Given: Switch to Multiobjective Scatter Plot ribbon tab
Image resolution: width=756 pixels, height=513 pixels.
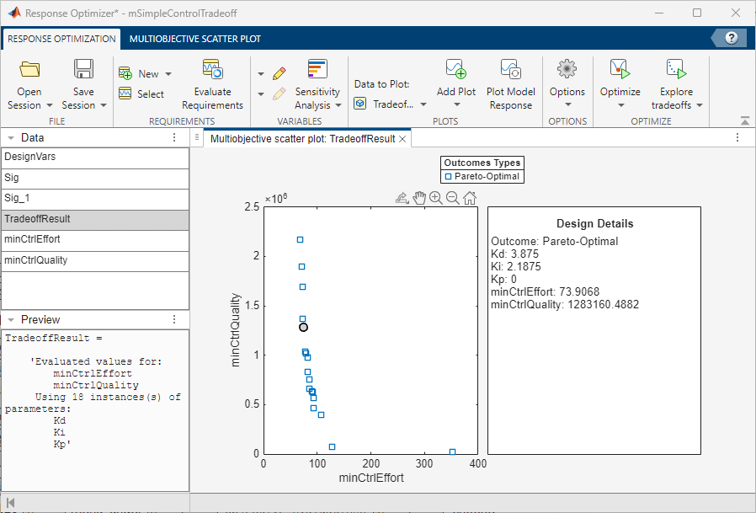Looking at the screenshot, I should pyautogui.click(x=194, y=39).
